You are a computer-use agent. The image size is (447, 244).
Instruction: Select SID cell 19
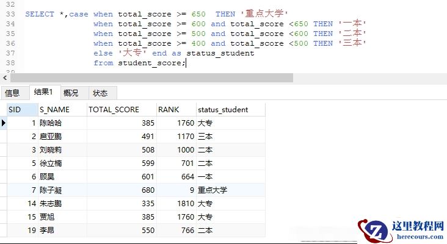point(22,230)
